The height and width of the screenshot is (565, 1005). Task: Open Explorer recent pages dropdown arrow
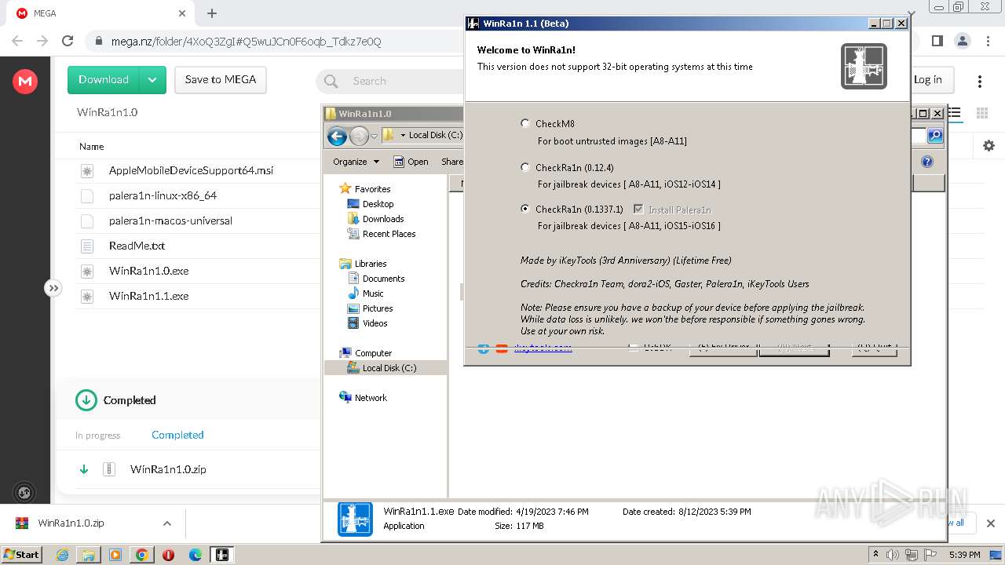coord(374,136)
